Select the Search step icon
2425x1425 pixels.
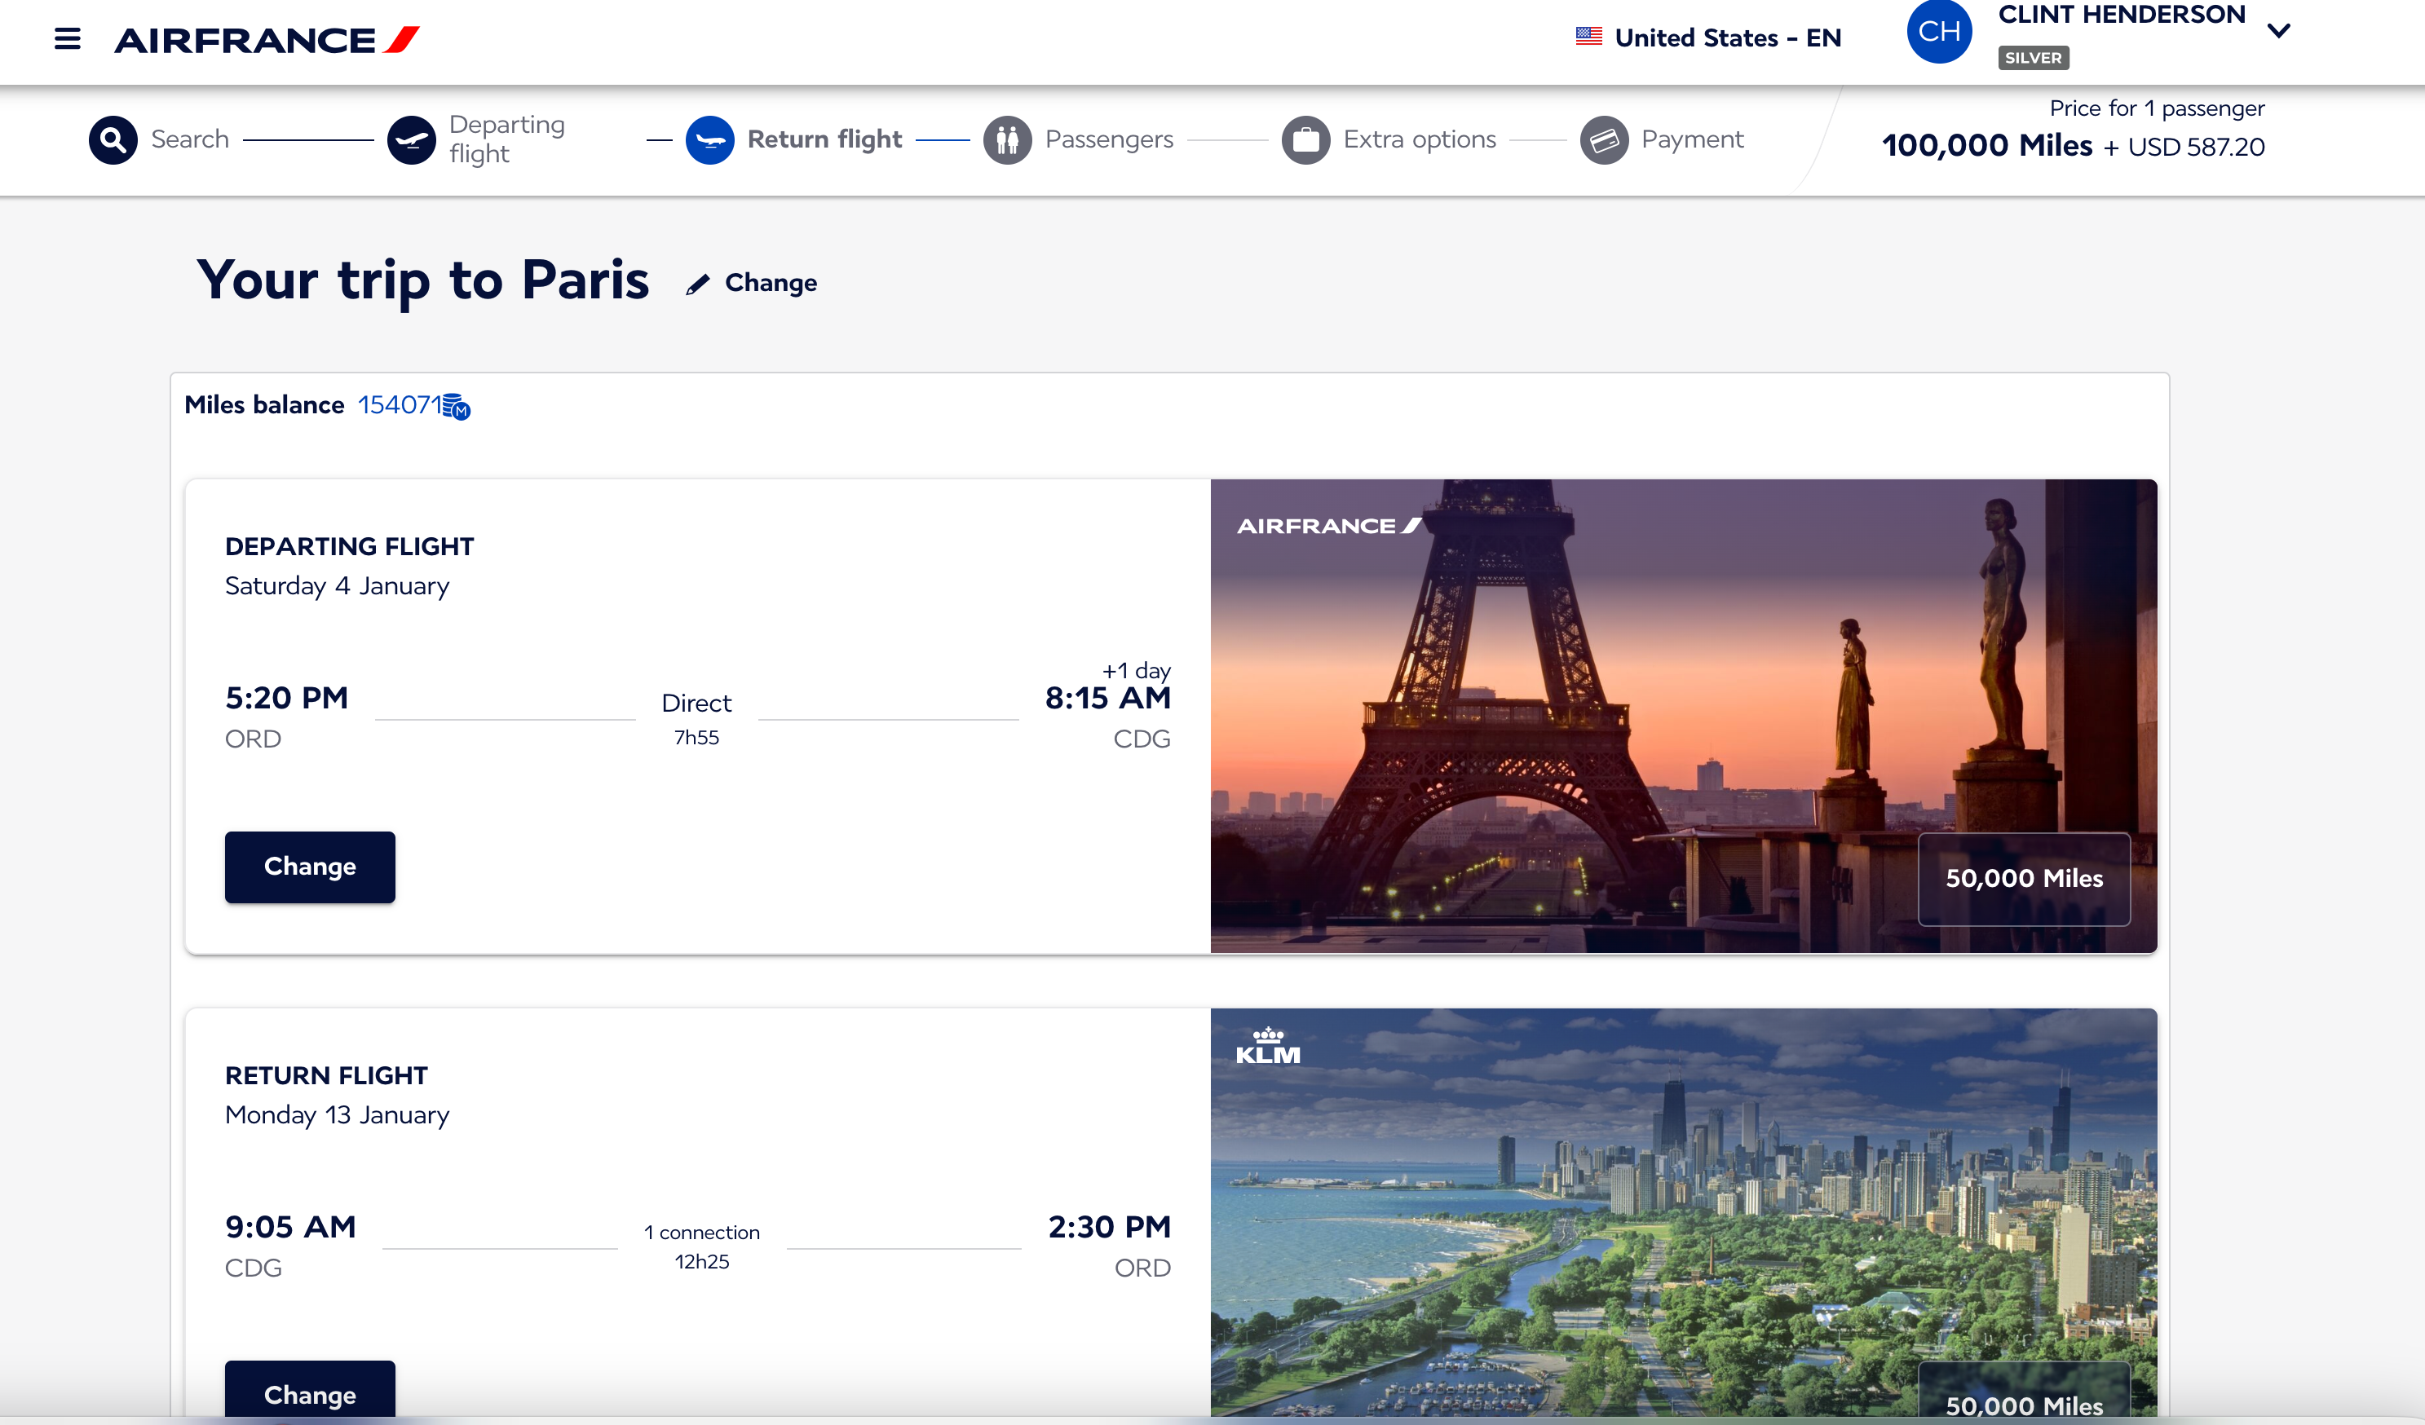point(113,139)
